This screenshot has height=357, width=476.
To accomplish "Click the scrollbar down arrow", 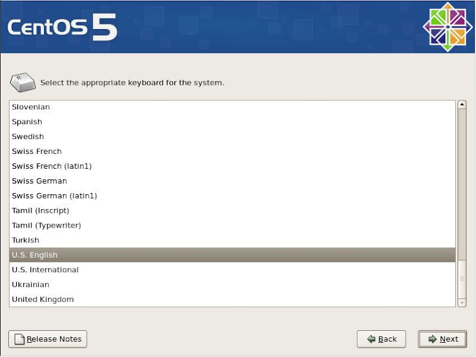I will click(462, 302).
